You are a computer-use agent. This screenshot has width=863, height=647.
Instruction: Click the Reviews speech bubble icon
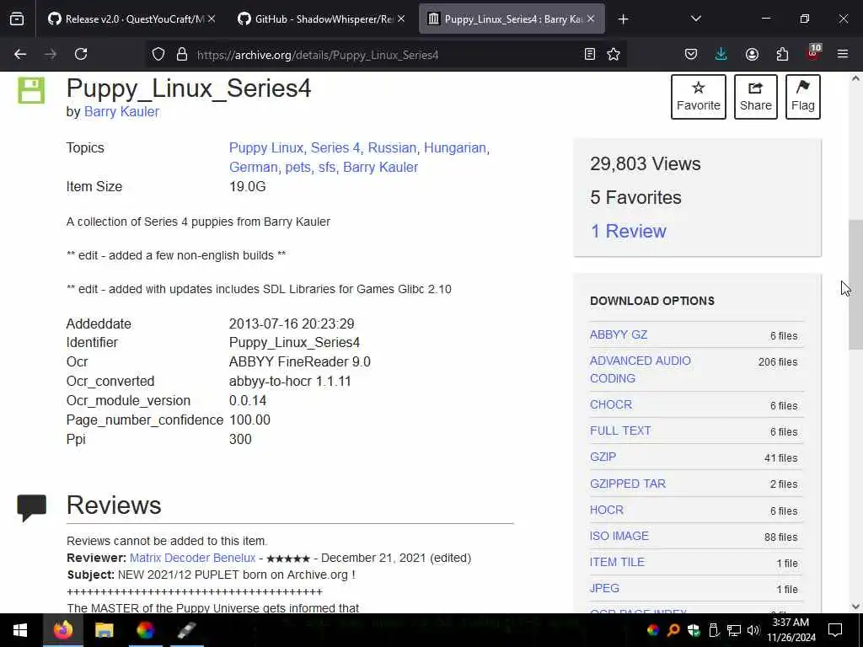click(x=31, y=507)
